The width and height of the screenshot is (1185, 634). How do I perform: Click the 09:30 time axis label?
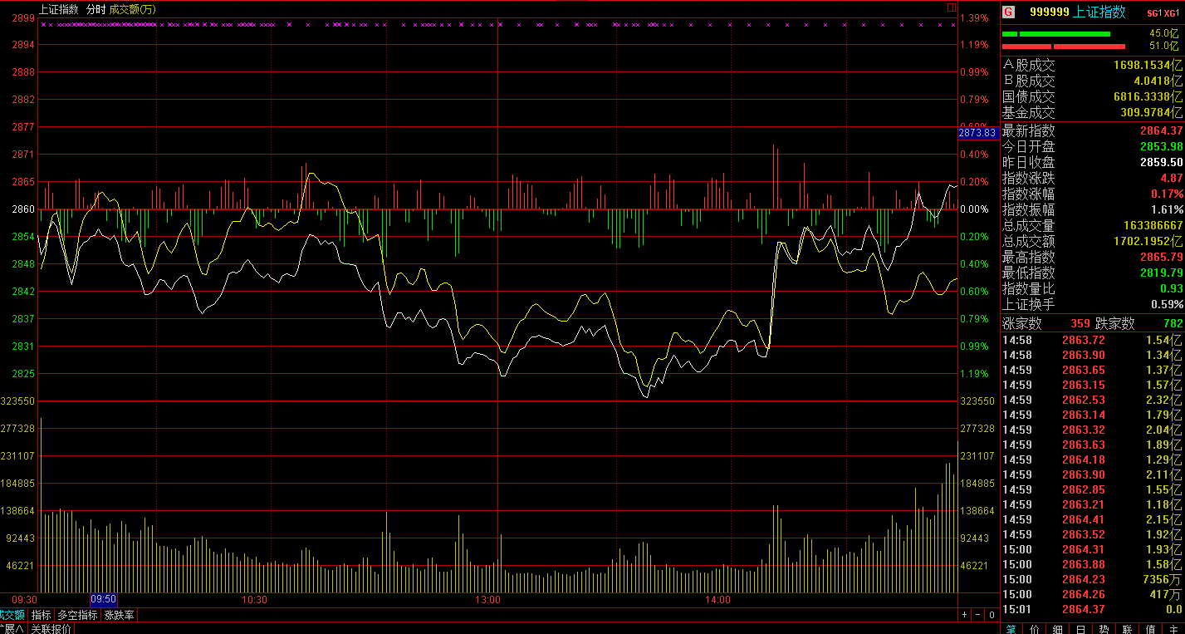[x=24, y=599]
